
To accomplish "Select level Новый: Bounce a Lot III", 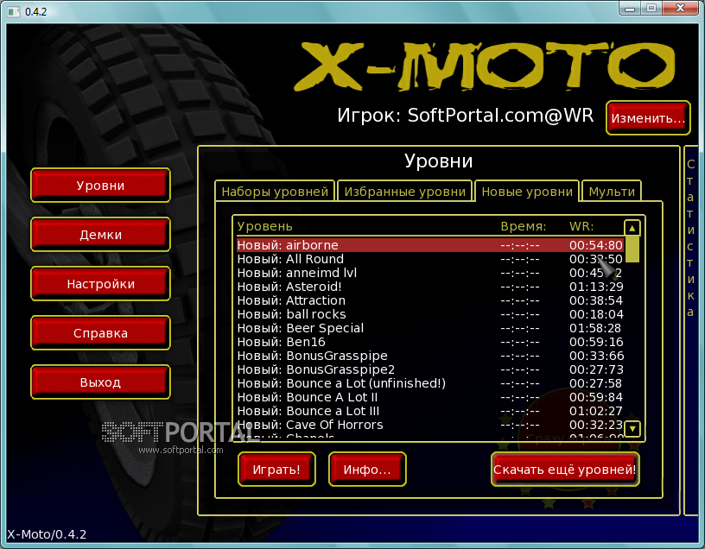I will pyautogui.click(x=430, y=411).
